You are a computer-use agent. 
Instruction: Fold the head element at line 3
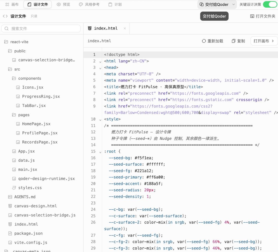[100, 68]
